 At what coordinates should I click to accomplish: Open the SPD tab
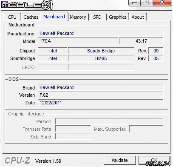[x=97, y=17]
